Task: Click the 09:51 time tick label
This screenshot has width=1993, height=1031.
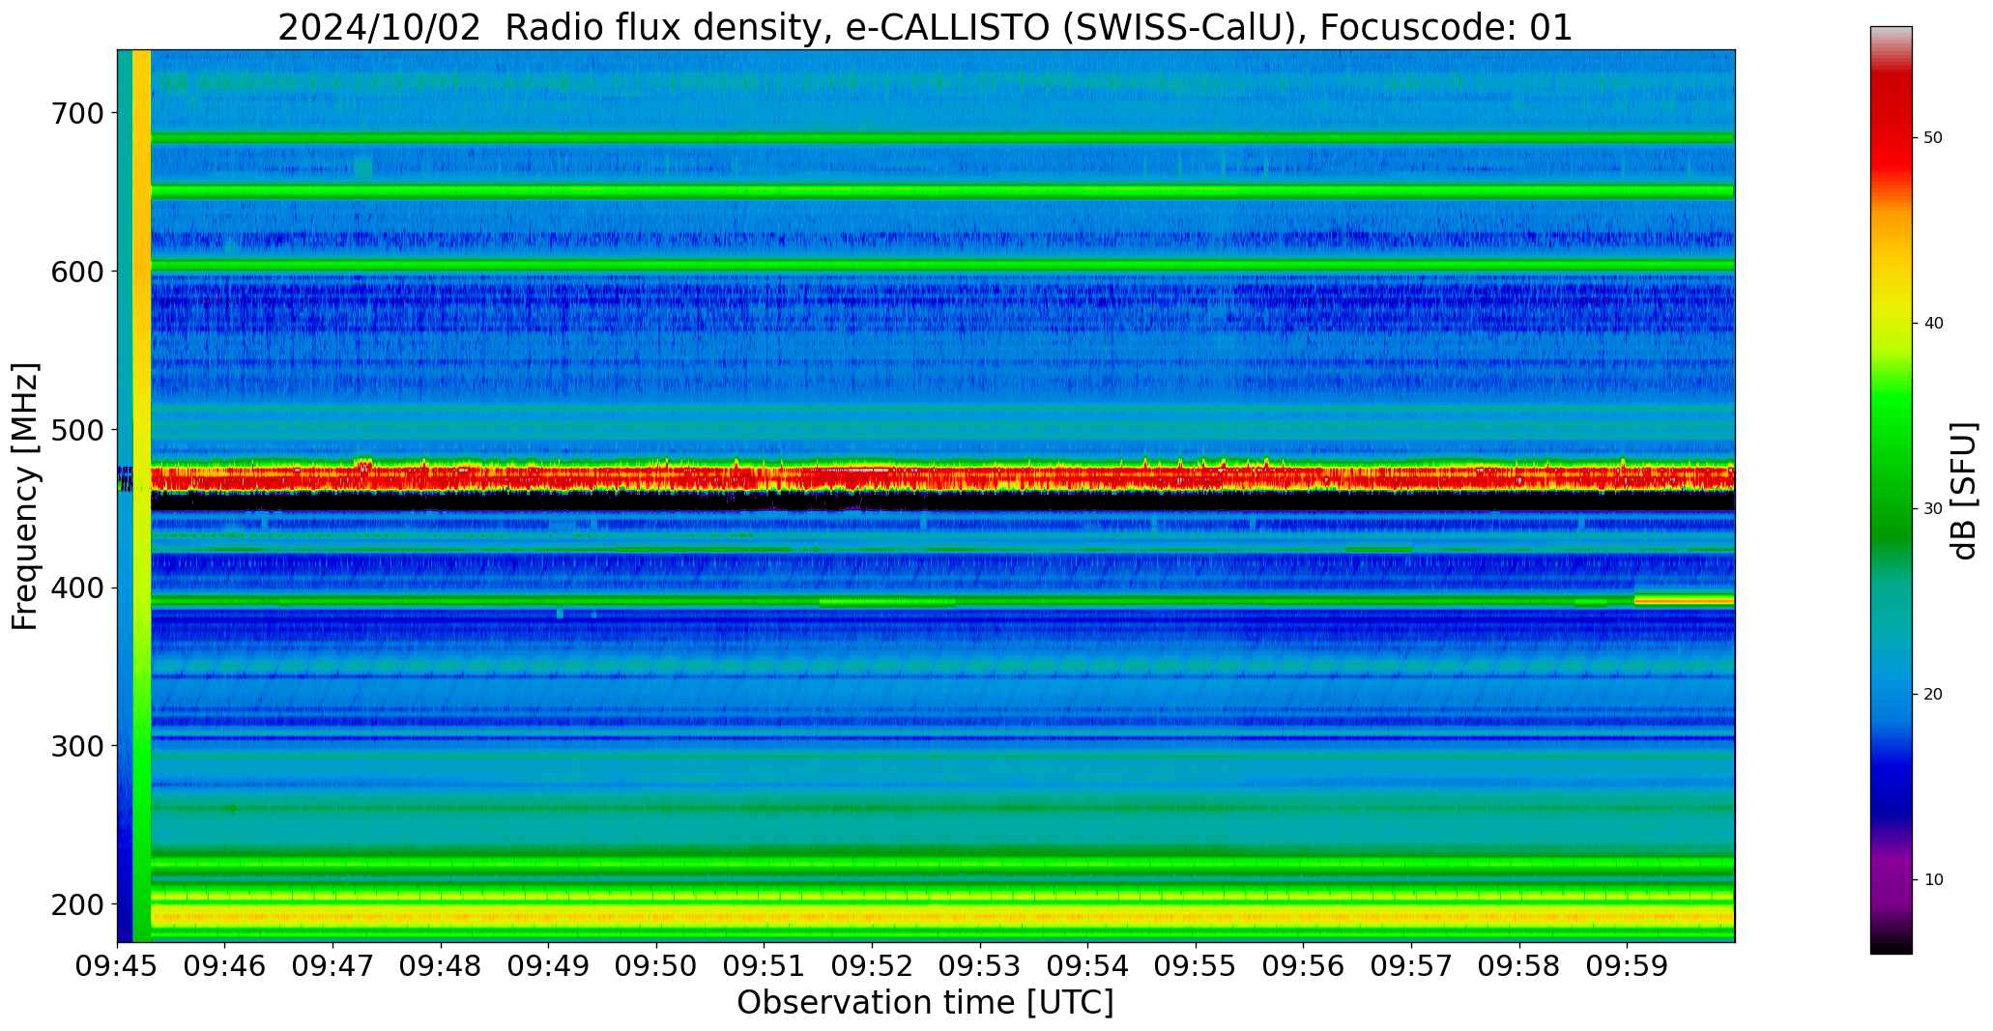Action: point(765,967)
